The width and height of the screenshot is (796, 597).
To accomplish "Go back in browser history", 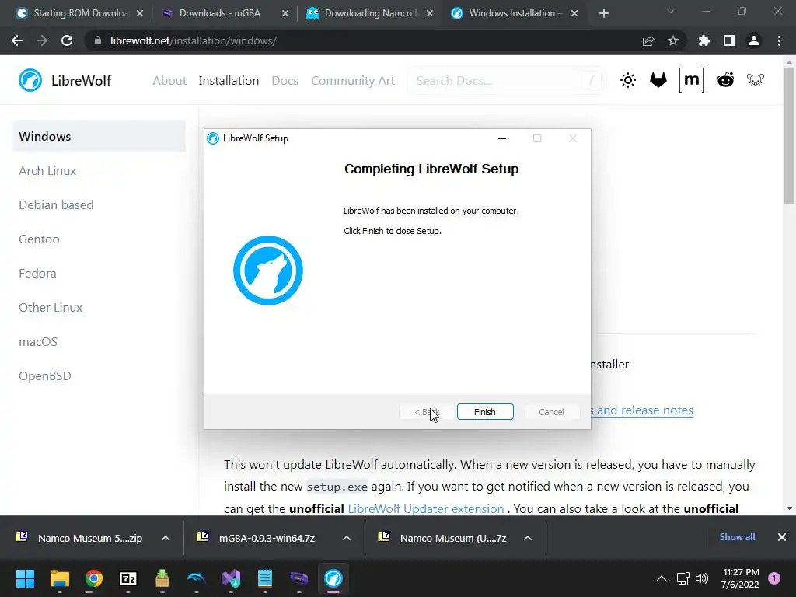I will coord(17,40).
